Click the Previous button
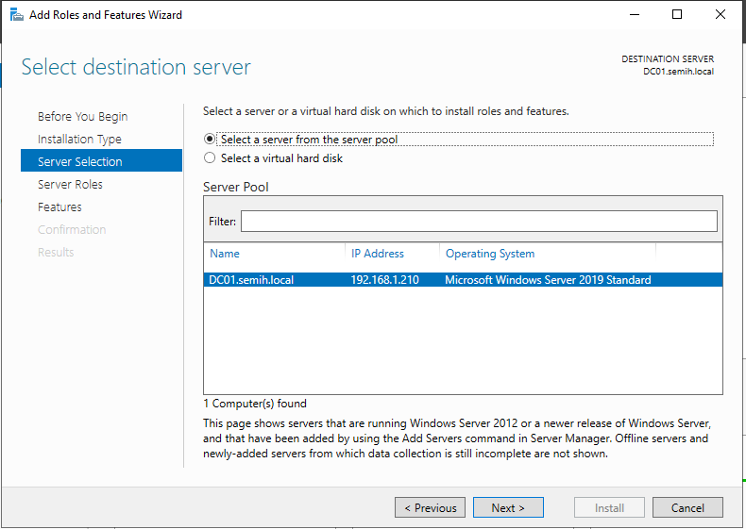746x529 pixels. (x=430, y=507)
